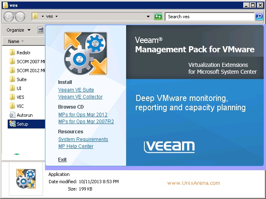Click the Search ves input field
This screenshot has height=199, width=266.
[210, 17]
